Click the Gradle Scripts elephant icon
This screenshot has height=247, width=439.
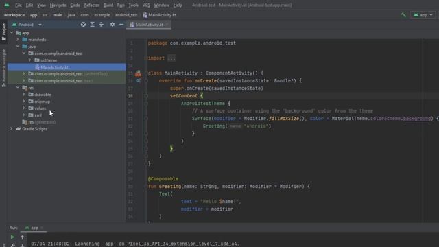pos(19,129)
